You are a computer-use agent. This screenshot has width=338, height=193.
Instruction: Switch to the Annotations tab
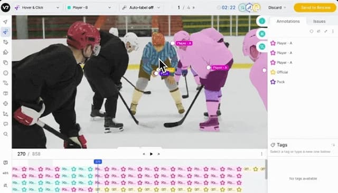click(x=288, y=21)
